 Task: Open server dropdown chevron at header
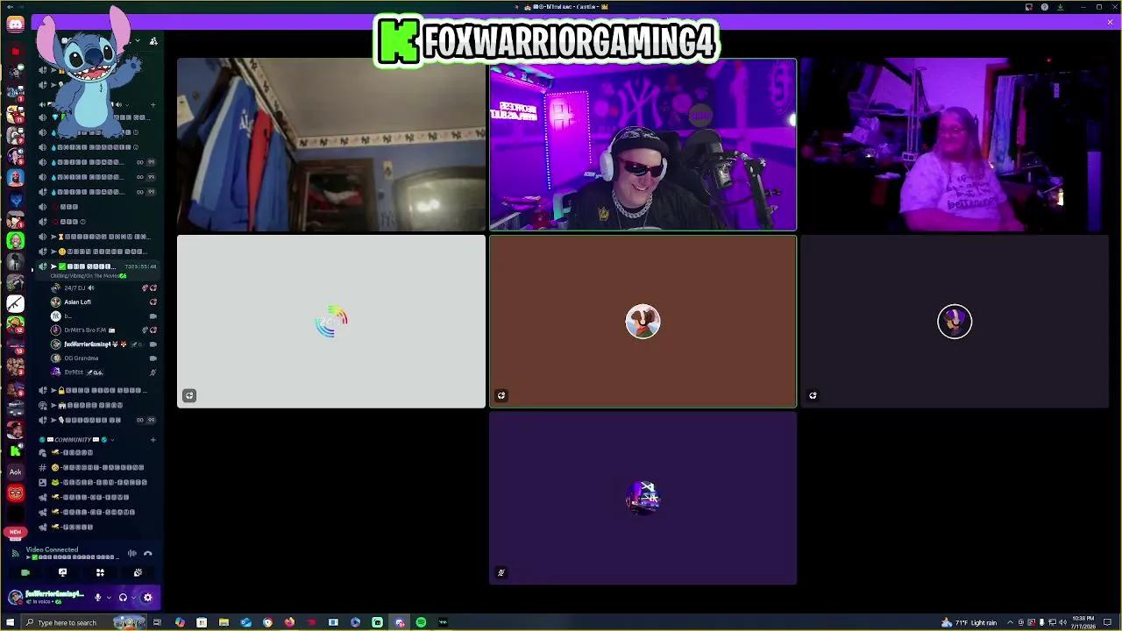[138, 41]
